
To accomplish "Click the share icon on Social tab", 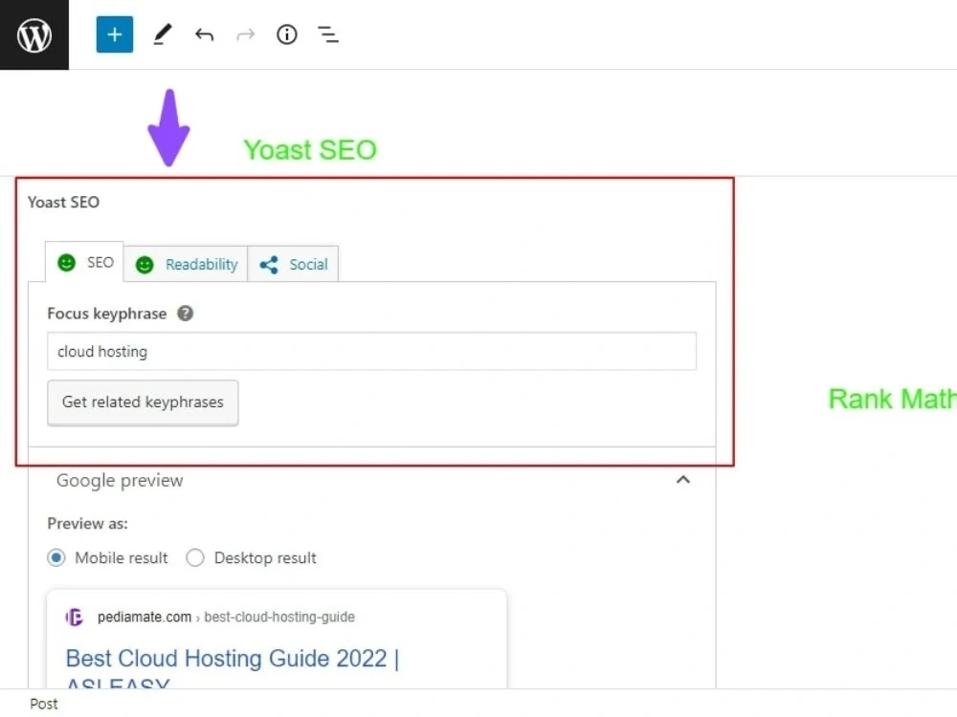I will click(269, 265).
